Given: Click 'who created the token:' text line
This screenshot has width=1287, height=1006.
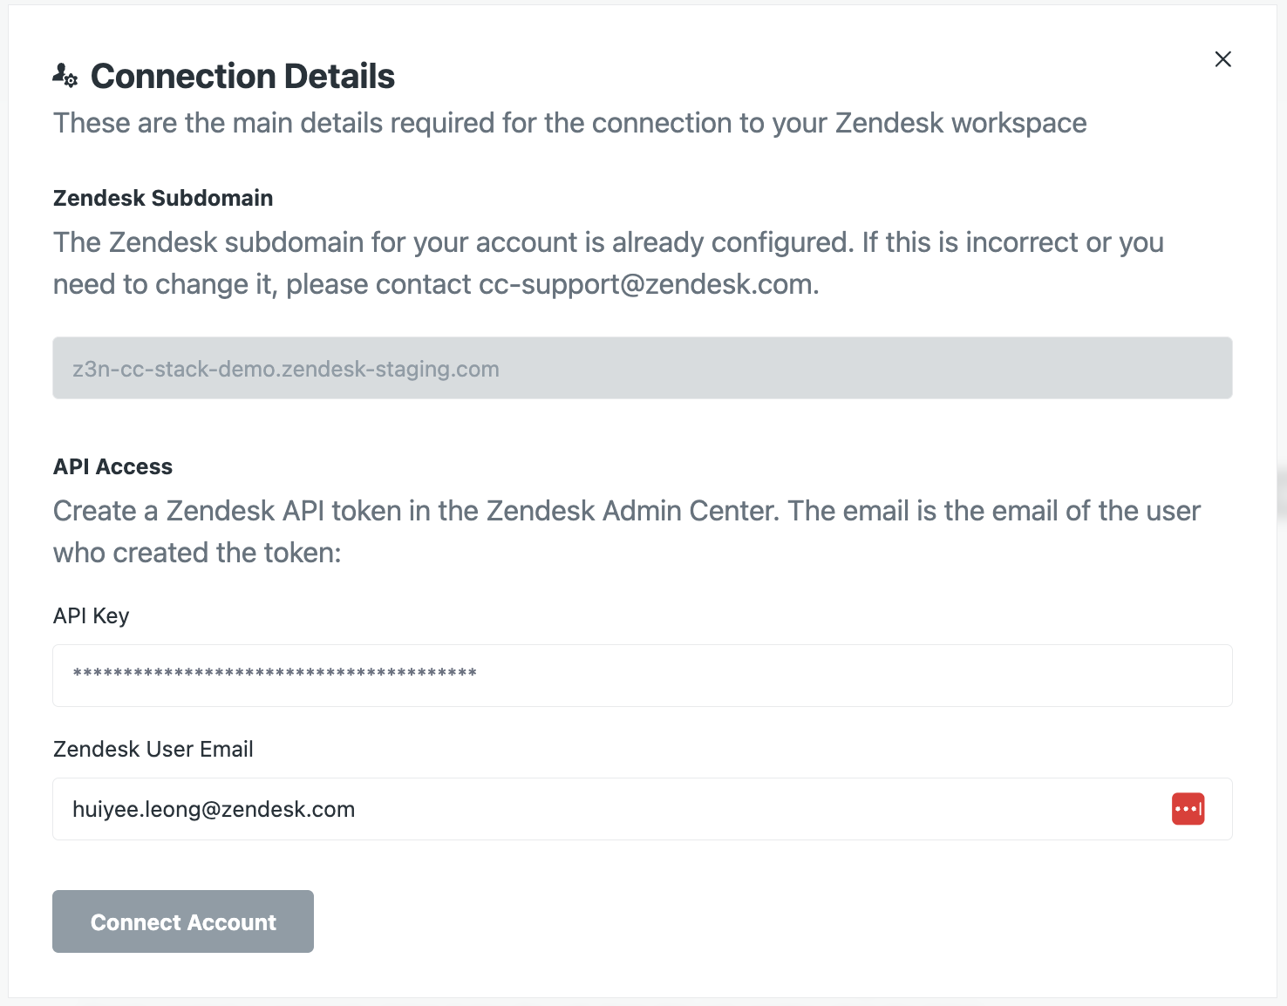Looking at the screenshot, I should point(197,553).
